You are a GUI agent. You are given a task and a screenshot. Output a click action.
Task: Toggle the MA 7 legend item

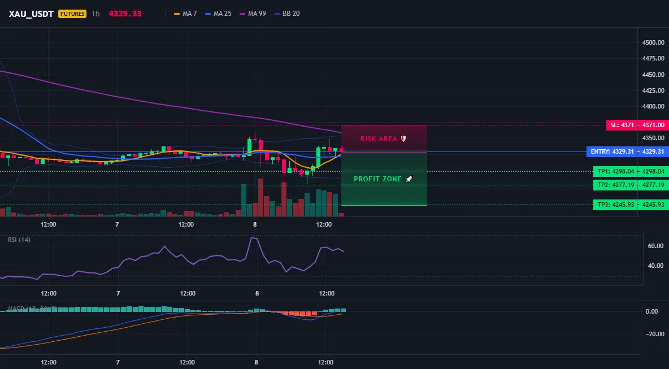[185, 14]
